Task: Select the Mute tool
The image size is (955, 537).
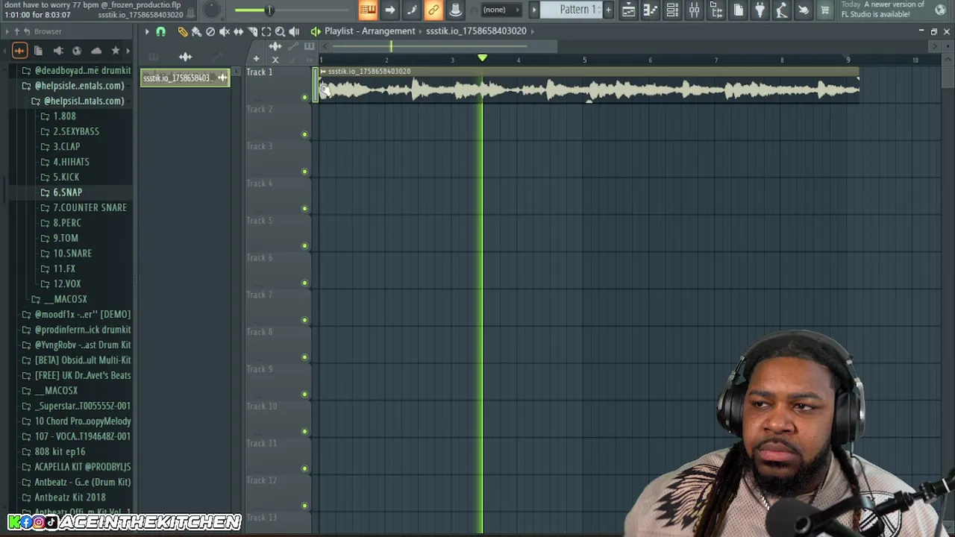Action: pyautogui.click(x=224, y=31)
